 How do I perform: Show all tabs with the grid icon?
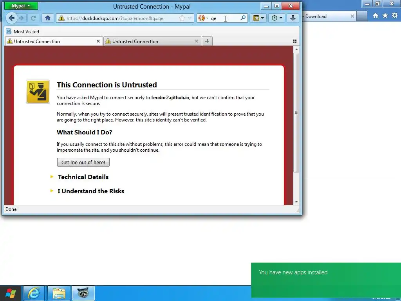294,41
